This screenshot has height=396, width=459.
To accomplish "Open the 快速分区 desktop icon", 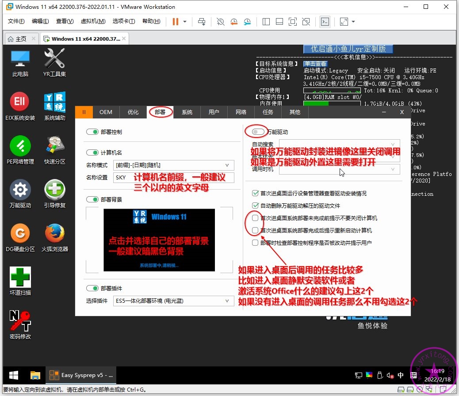I will [x=55, y=150].
